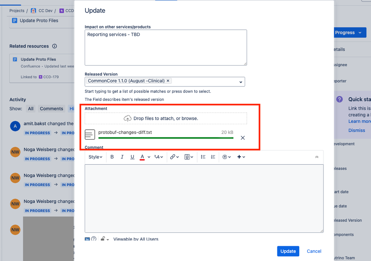Viewport: 371px width, 261px height.
Task: Click the Quick start question mark icon
Action: pyautogui.click(x=339, y=99)
